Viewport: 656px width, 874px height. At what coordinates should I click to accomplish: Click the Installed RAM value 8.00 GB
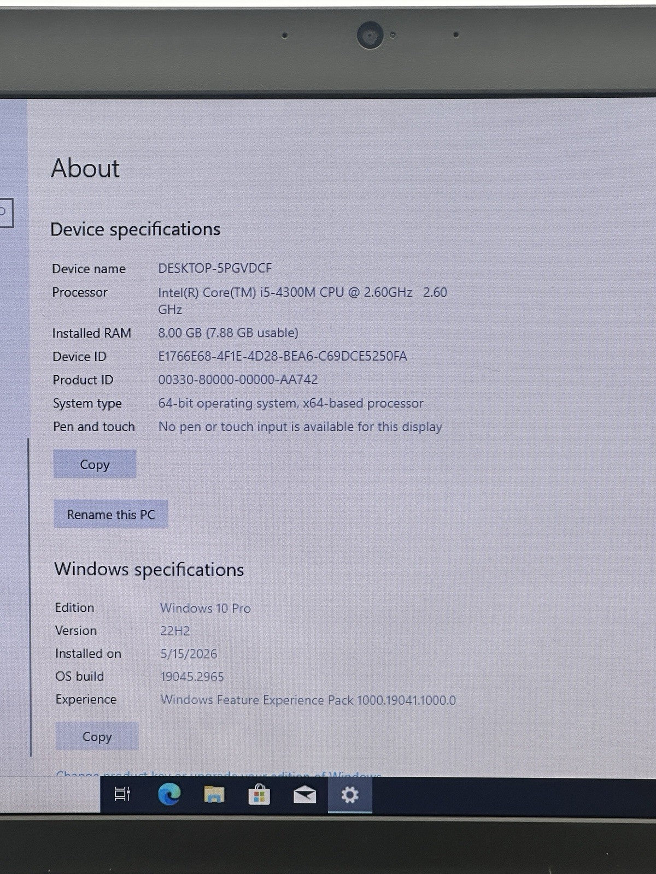(228, 333)
